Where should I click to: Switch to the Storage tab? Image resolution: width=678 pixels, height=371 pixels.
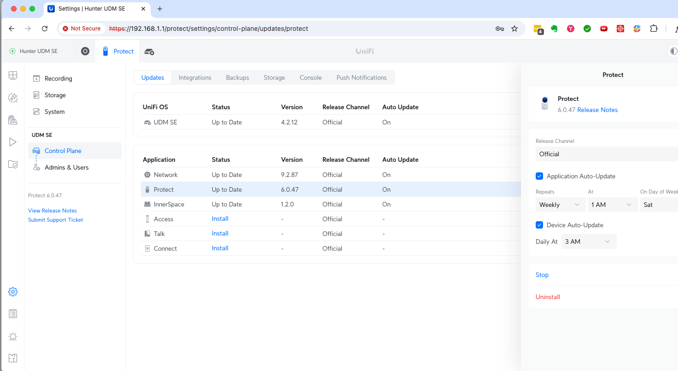pos(274,77)
